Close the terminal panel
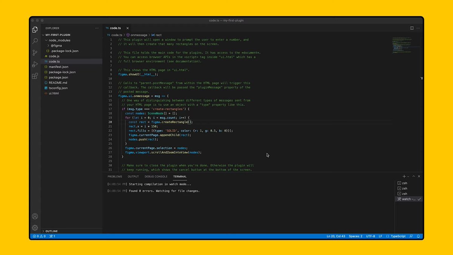 coord(419,176)
